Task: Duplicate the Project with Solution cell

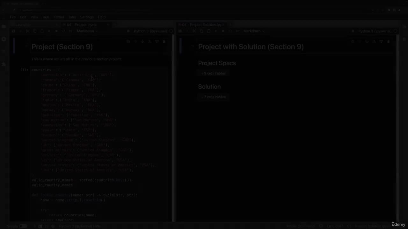Action: click(x=353, y=42)
